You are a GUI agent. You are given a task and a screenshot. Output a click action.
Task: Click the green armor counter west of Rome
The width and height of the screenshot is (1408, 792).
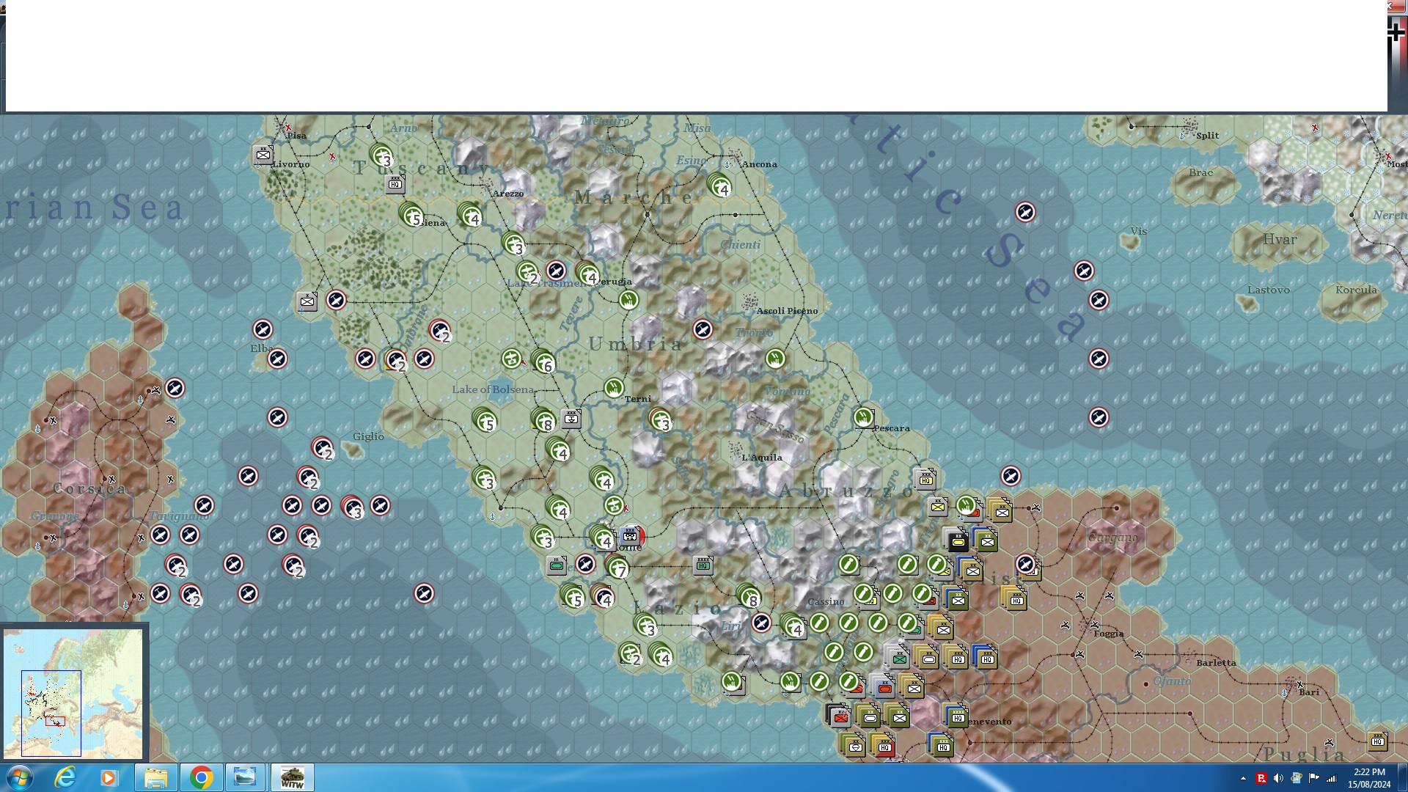pos(557,565)
